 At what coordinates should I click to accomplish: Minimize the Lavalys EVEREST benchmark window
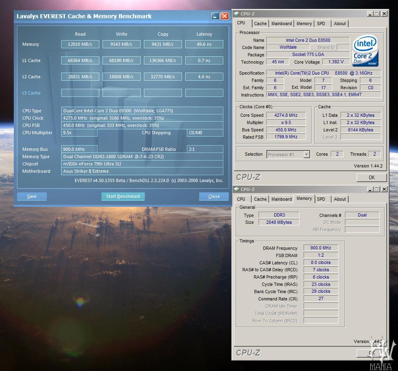pos(215,16)
